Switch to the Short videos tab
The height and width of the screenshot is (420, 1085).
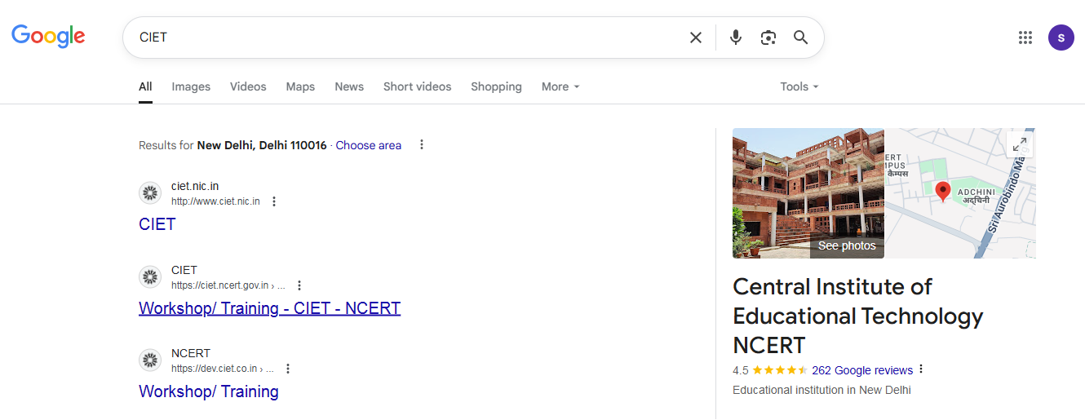[417, 86]
